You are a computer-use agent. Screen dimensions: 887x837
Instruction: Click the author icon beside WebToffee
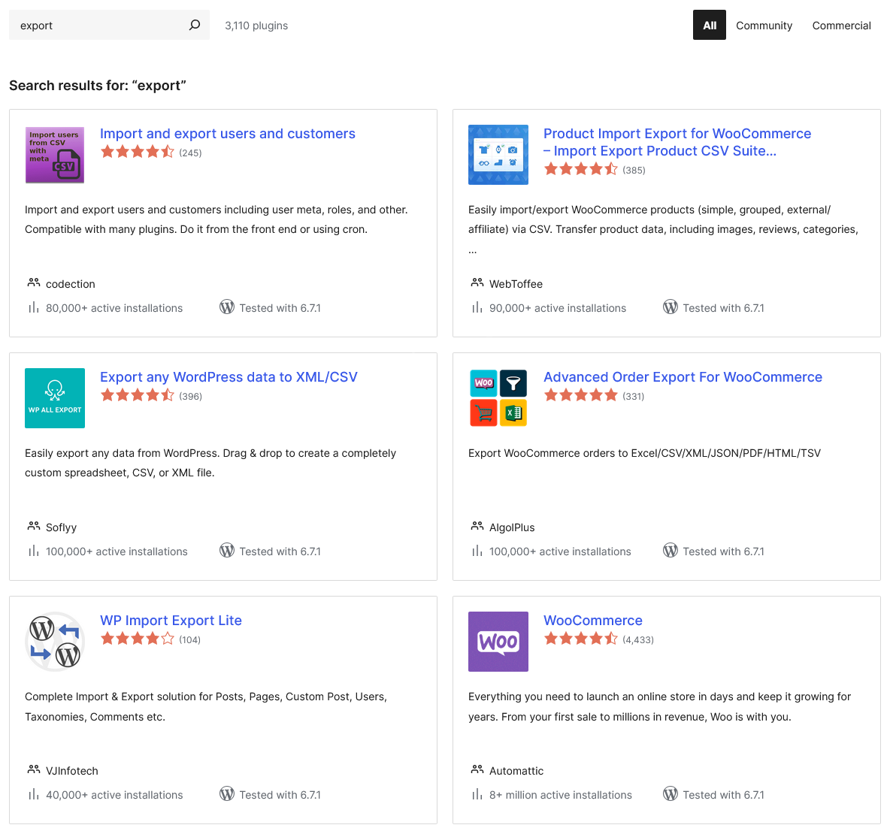point(477,283)
